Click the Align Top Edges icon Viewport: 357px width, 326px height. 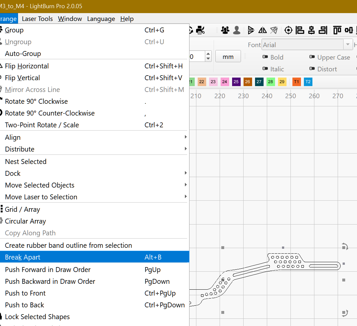tap(337, 30)
